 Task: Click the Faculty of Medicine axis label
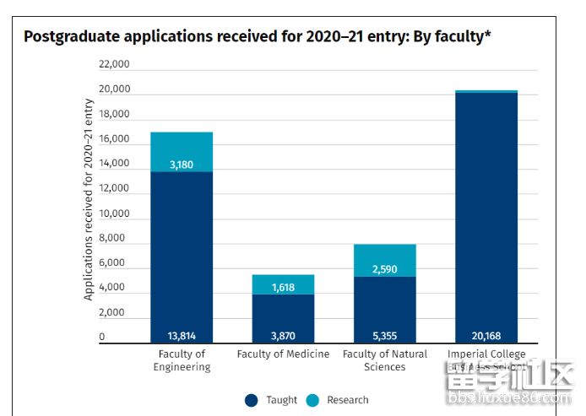(x=283, y=354)
